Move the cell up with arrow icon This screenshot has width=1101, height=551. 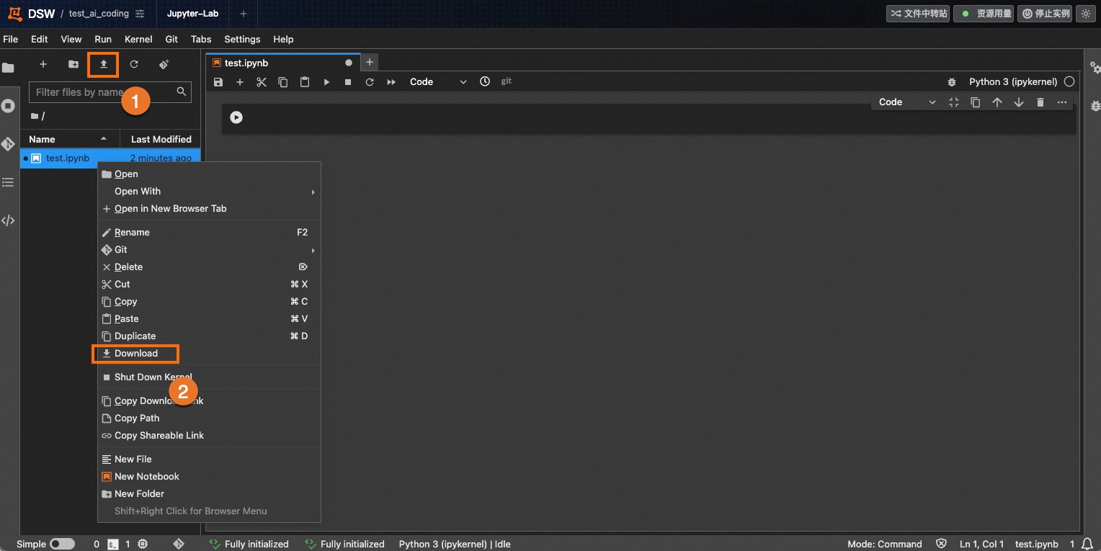(997, 102)
